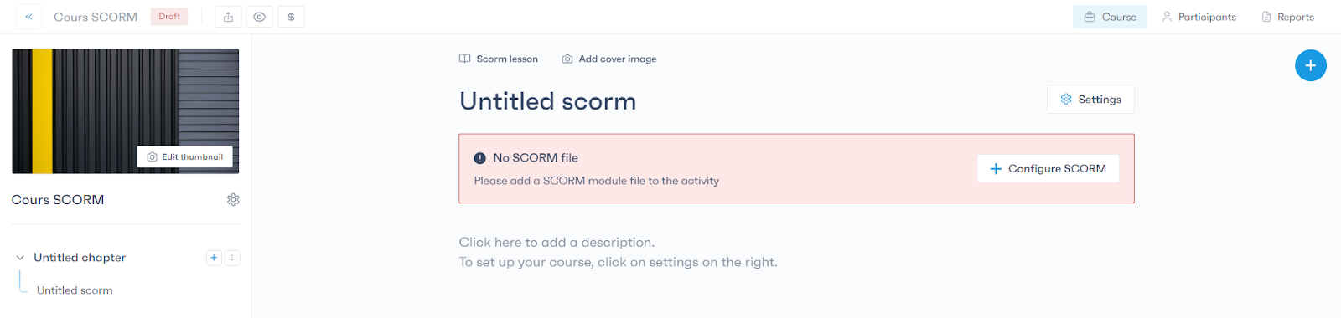This screenshot has height=318, width=1341.
Task: Open course gear settings beside Cours SCORM
Action: click(x=233, y=200)
